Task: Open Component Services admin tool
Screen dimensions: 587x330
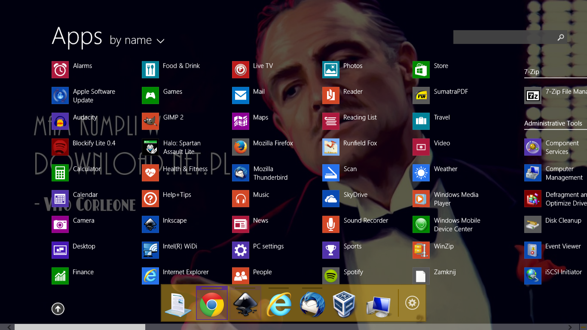Action: 533,147
